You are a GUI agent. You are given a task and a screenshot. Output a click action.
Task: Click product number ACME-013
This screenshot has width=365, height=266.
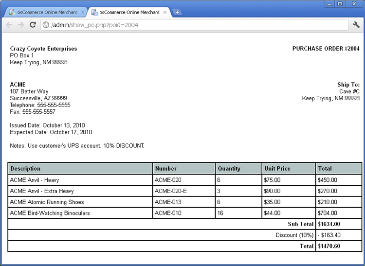click(168, 202)
